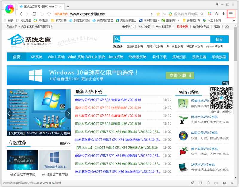The width and height of the screenshot is (239, 187).
Task: Toggle the multi-window icon in the status bar
Action: 224,183
